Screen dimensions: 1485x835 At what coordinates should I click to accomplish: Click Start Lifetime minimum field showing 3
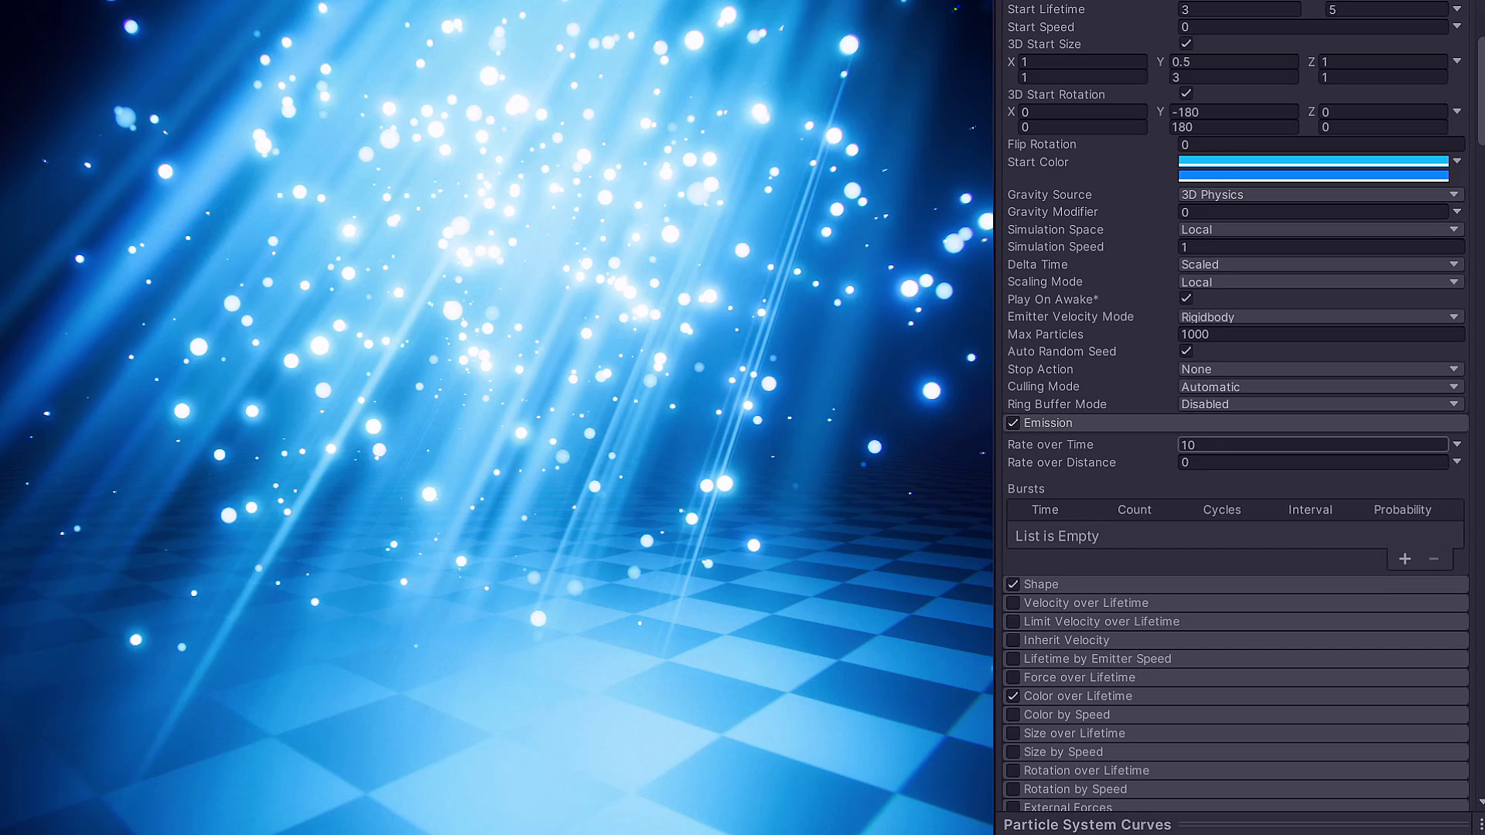(1239, 9)
